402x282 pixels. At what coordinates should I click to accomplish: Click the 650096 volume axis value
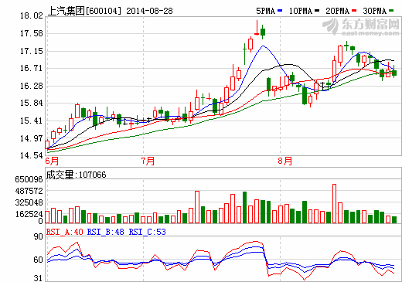pos(29,179)
